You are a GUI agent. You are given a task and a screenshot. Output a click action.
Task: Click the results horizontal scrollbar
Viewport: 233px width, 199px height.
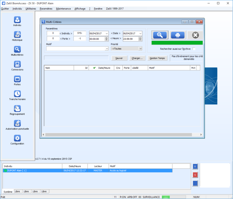pos(121,134)
